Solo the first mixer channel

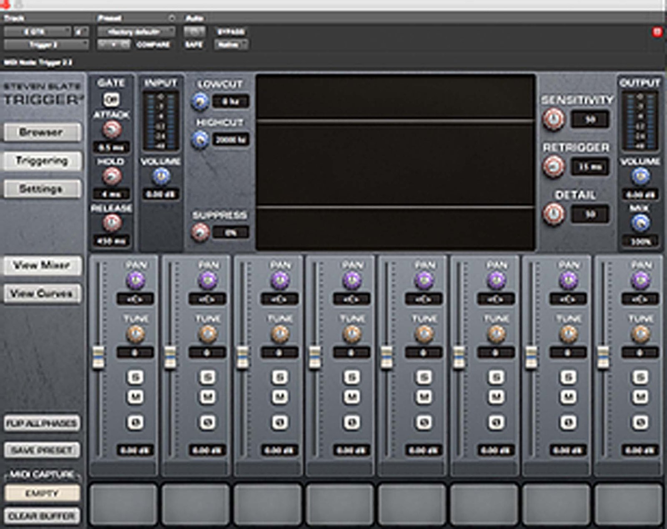coord(135,377)
